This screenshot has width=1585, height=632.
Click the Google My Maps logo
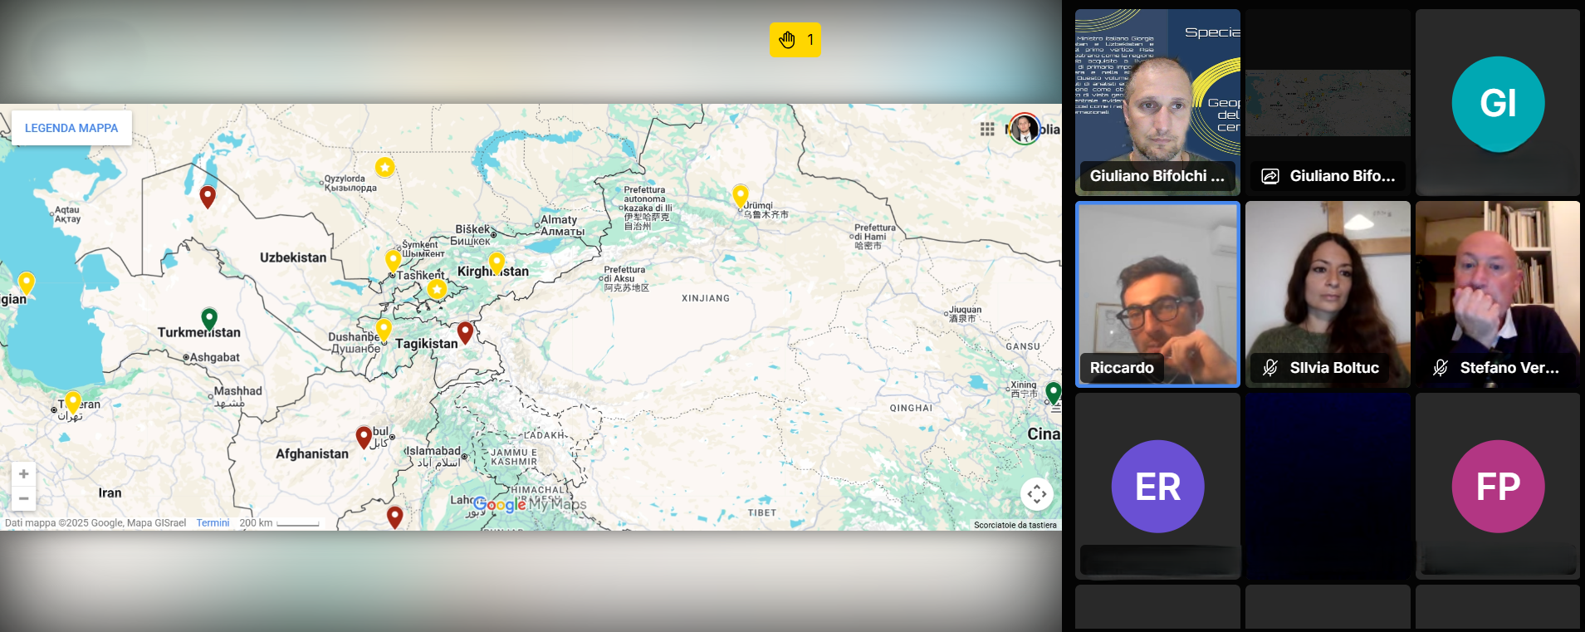pyautogui.click(x=530, y=504)
